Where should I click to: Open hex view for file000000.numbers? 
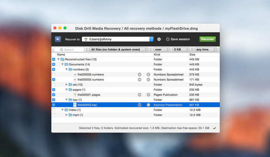click(148, 75)
